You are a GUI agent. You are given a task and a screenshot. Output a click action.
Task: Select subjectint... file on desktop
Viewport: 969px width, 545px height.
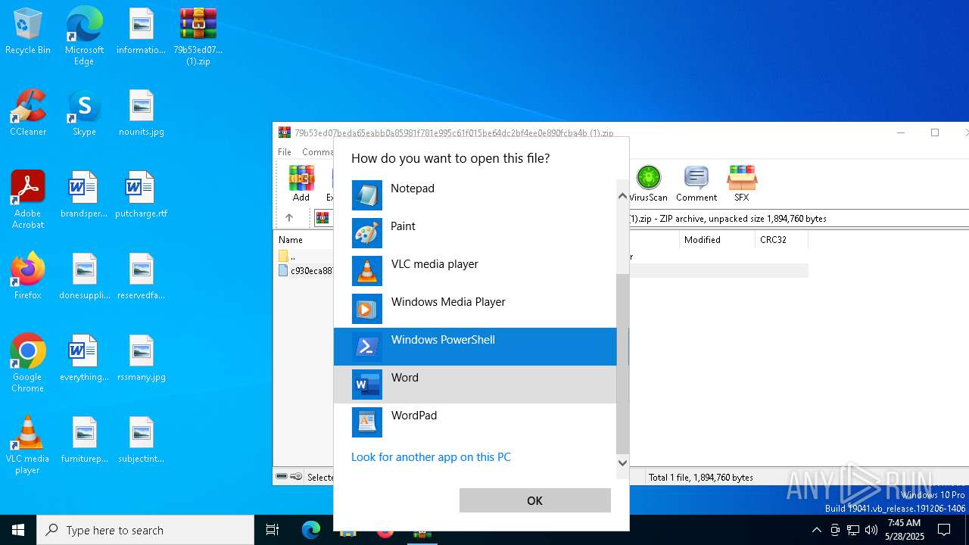[141, 441]
